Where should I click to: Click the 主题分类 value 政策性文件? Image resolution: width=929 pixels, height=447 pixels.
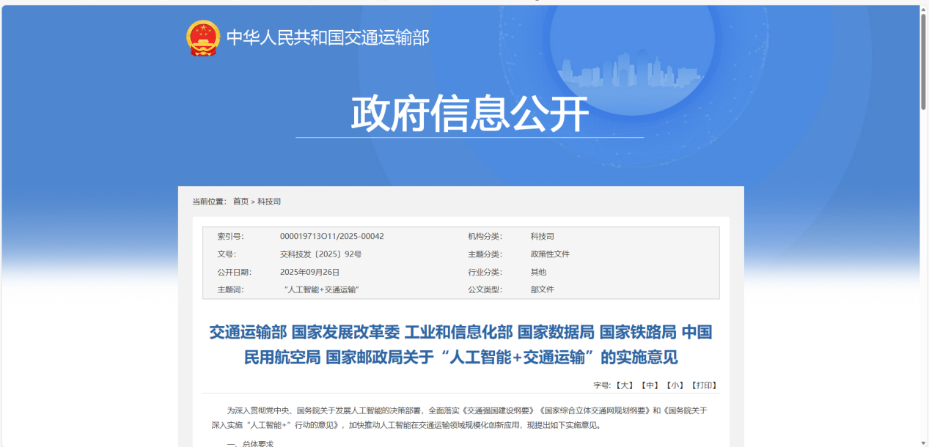[550, 254]
